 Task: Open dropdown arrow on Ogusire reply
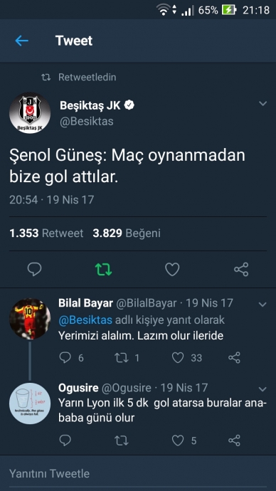263,389
